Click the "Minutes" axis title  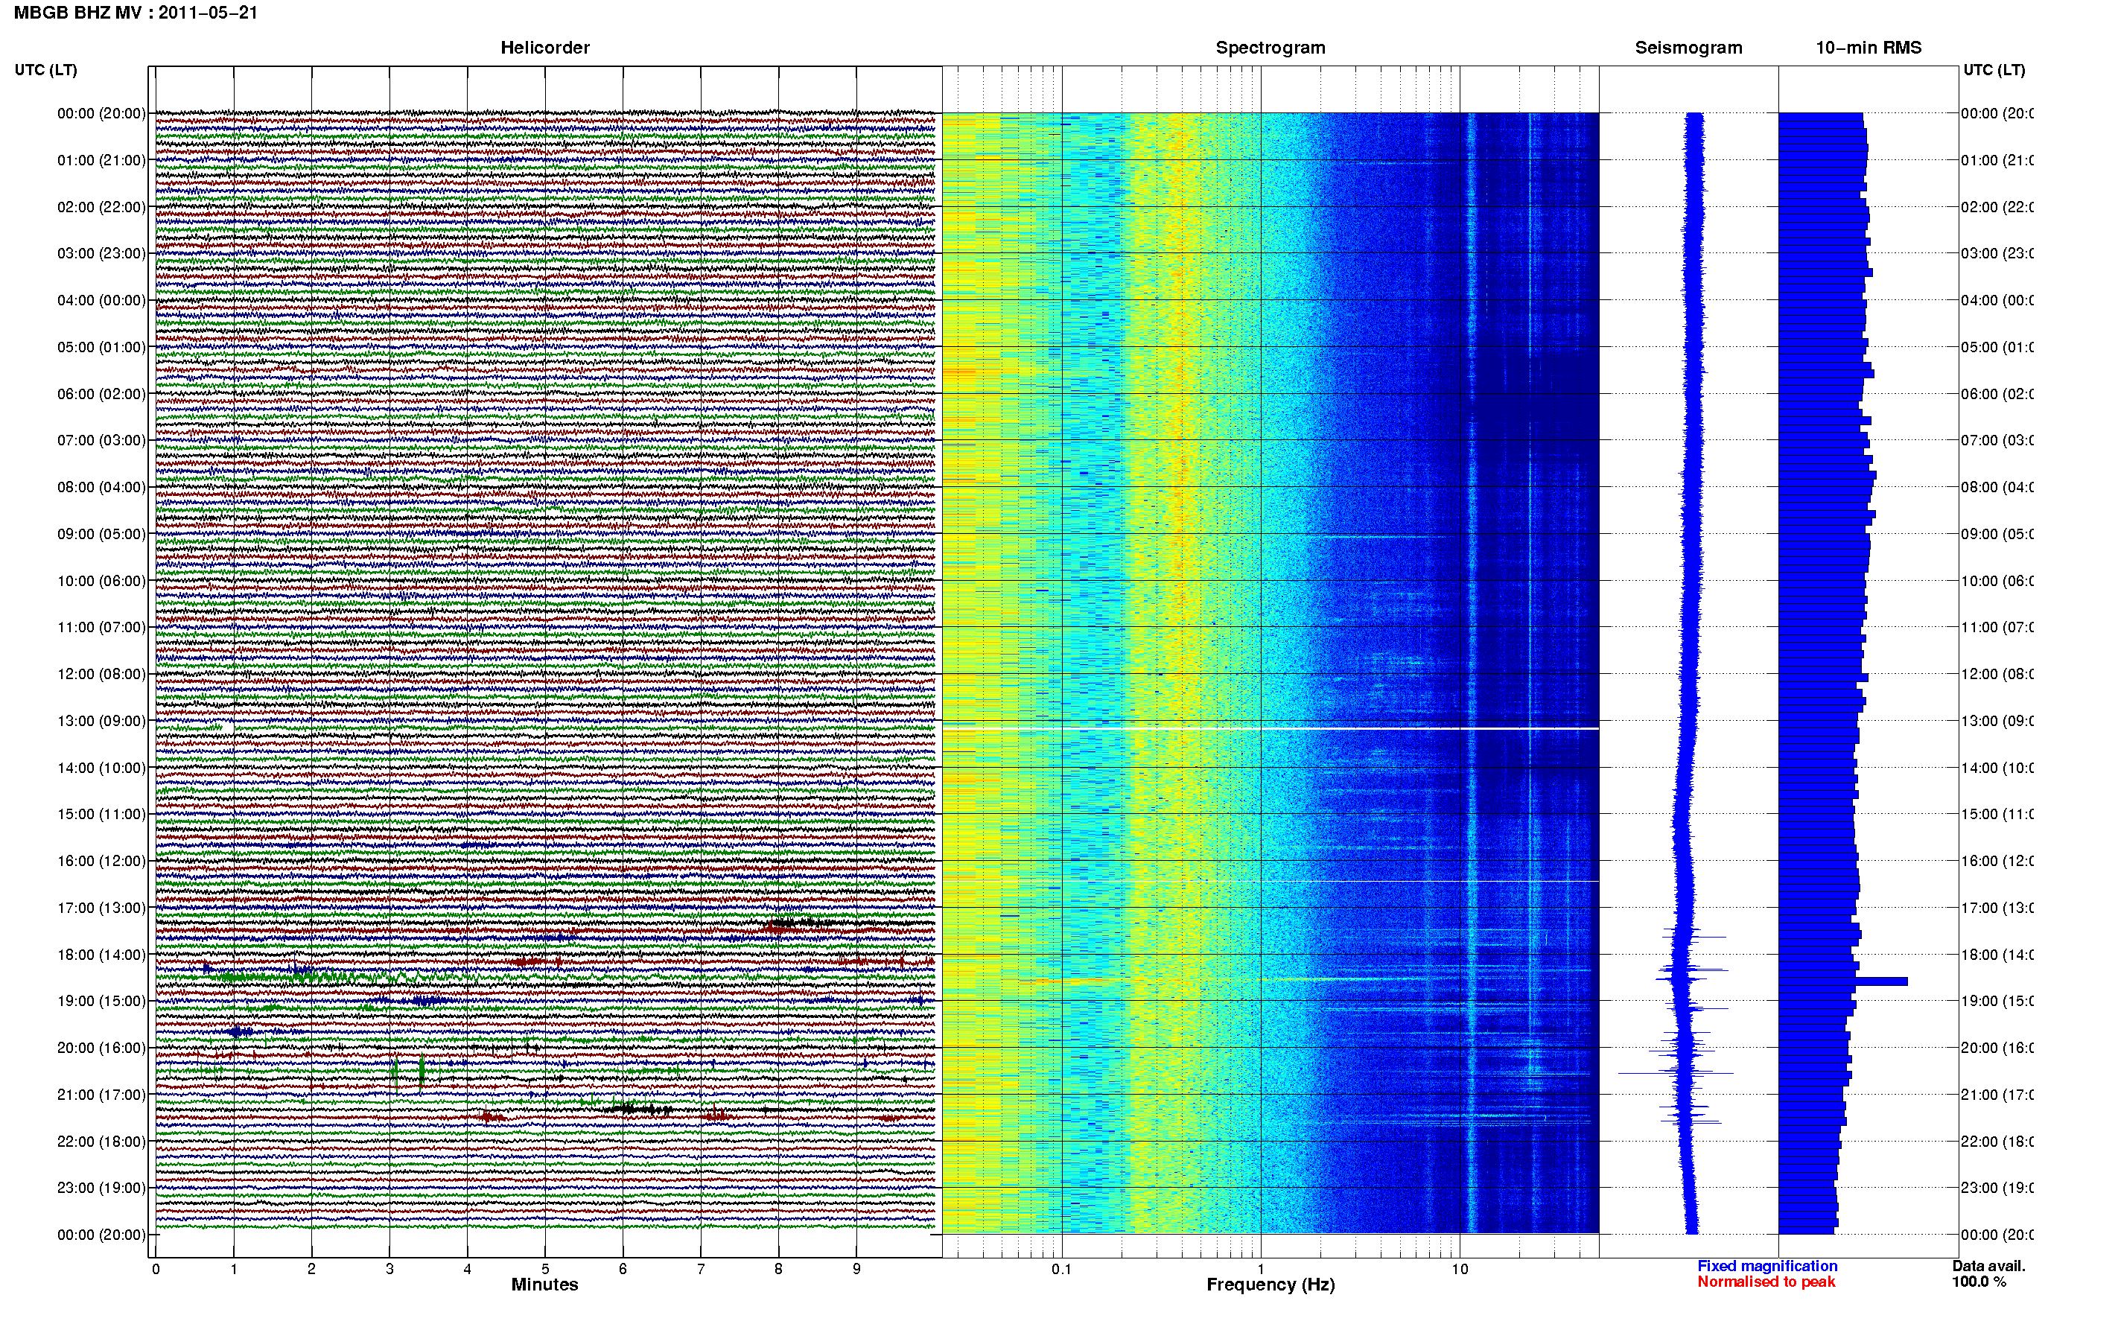tap(544, 1285)
